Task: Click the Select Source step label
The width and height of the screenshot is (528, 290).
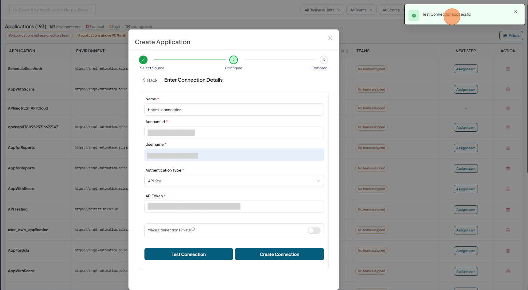Action: point(152,68)
